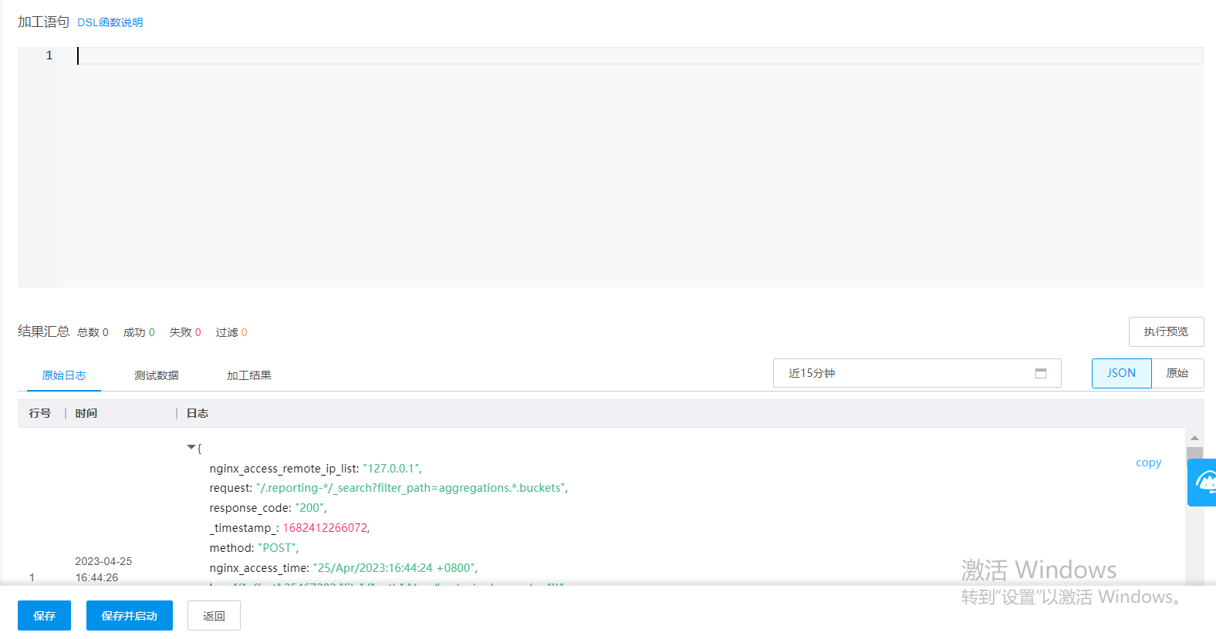Switch log view to JSON format
Screen dimensions: 1216x639
[1121, 374]
